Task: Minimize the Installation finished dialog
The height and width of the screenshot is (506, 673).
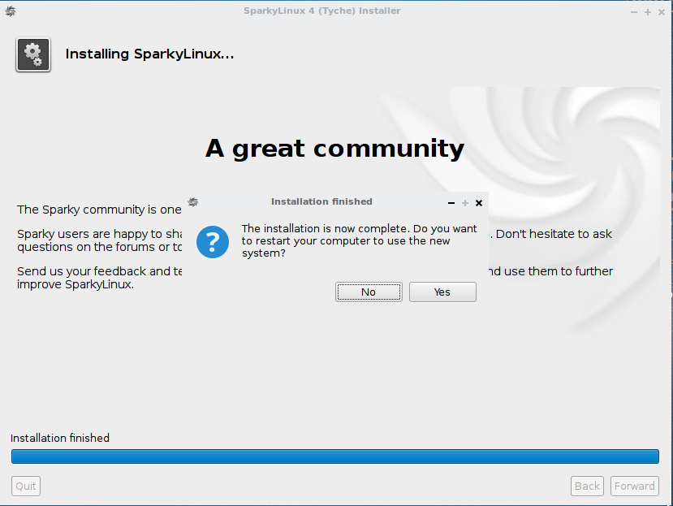Action: click(451, 203)
